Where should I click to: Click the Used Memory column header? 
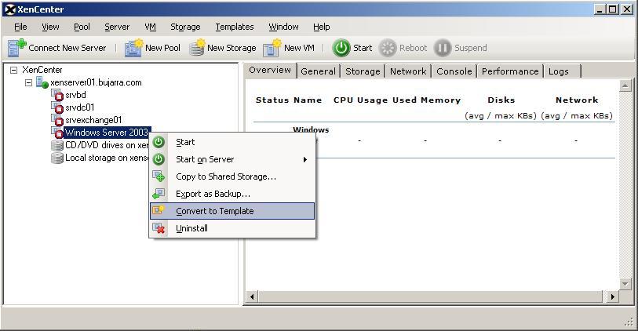[426, 100]
